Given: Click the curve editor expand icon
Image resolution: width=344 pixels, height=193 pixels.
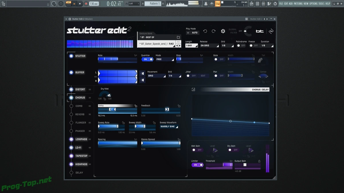Looking at the screenshot, I should coord(193,89).
